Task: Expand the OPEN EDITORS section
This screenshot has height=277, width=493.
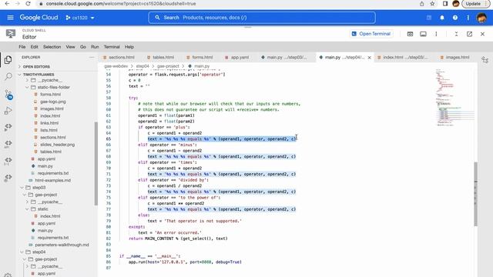Action: pyautogui.click(x=36, y=67)
